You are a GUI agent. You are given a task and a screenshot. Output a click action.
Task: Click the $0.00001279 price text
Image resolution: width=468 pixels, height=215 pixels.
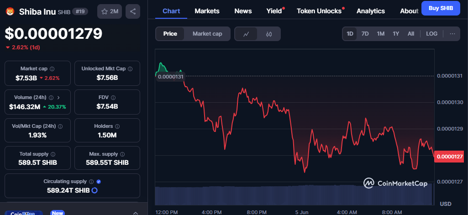coord(53,34)
